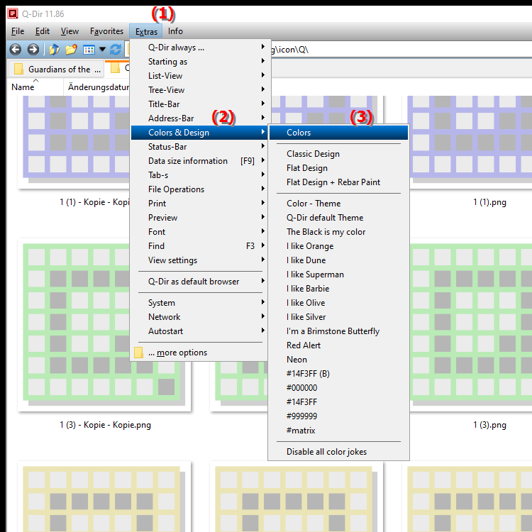Sort by the Name column header
The image size is (532, 532).
23,87
